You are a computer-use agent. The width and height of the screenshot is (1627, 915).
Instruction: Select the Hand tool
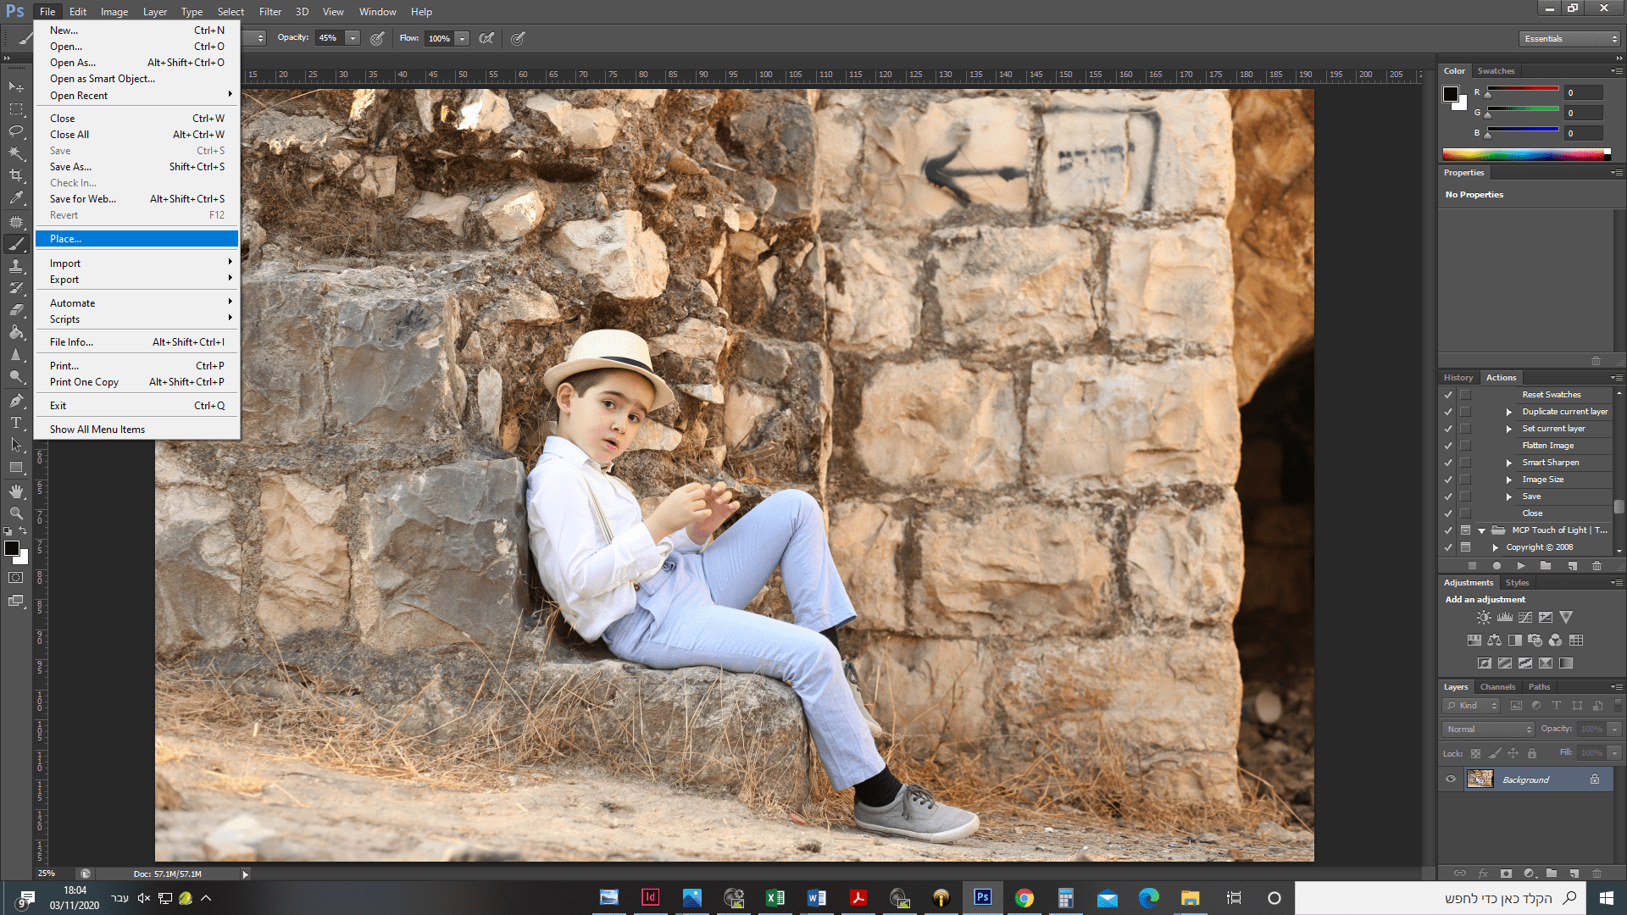click(x=16, y=491)
